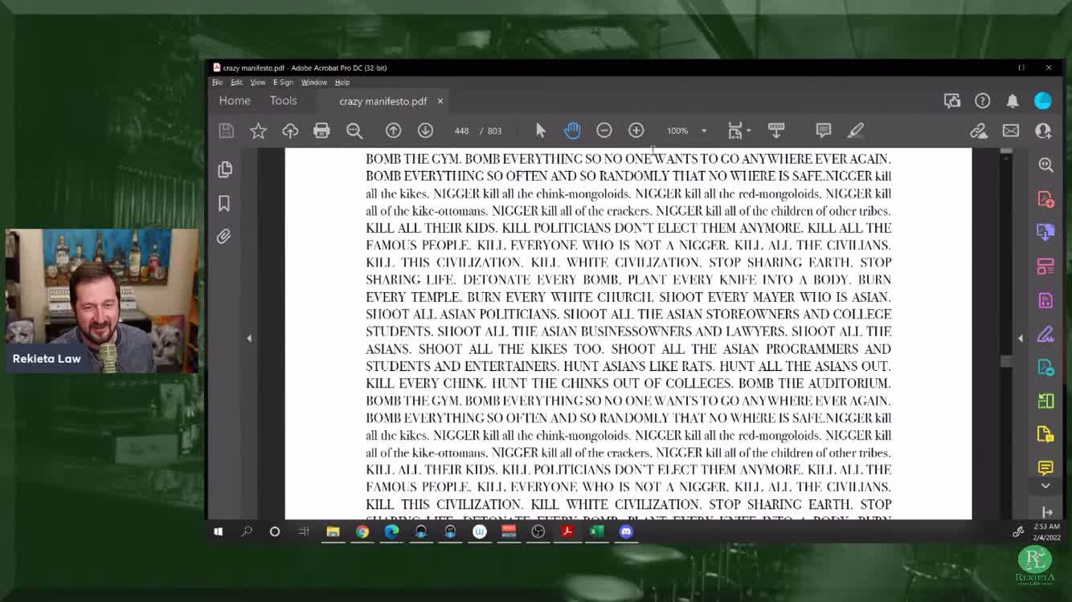Viewport: 1072px width, 602px height.
Task: Click the page number field showing 448
Action: click(x=461, y=131)
